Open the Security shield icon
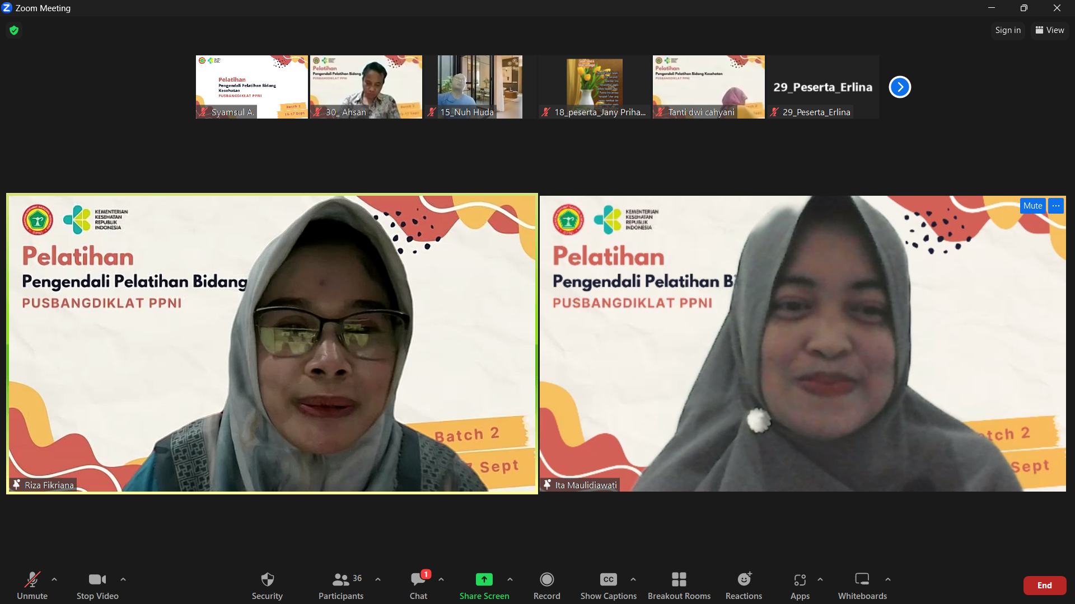This screenshot has width=1075, height=604. click(x=267, y=579)
